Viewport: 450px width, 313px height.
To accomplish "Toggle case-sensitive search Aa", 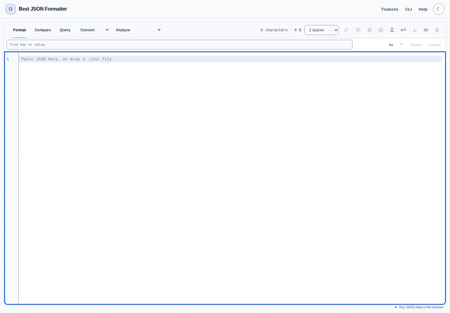I will click(x=391, y=45).
